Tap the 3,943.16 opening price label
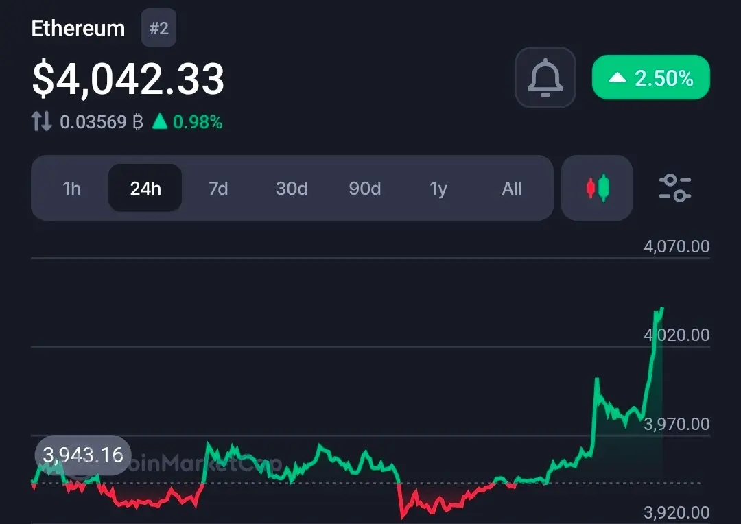The image size is (741, 524). 83,455
